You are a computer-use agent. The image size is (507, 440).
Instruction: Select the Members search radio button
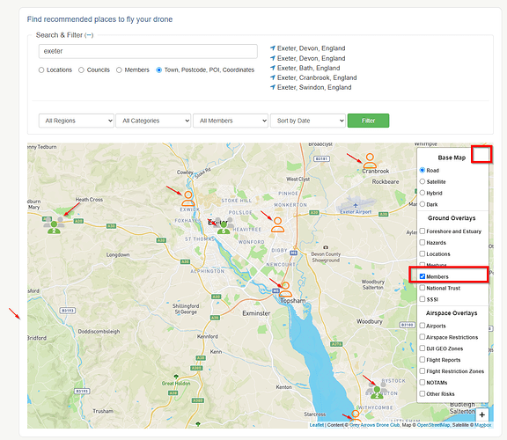119,70
